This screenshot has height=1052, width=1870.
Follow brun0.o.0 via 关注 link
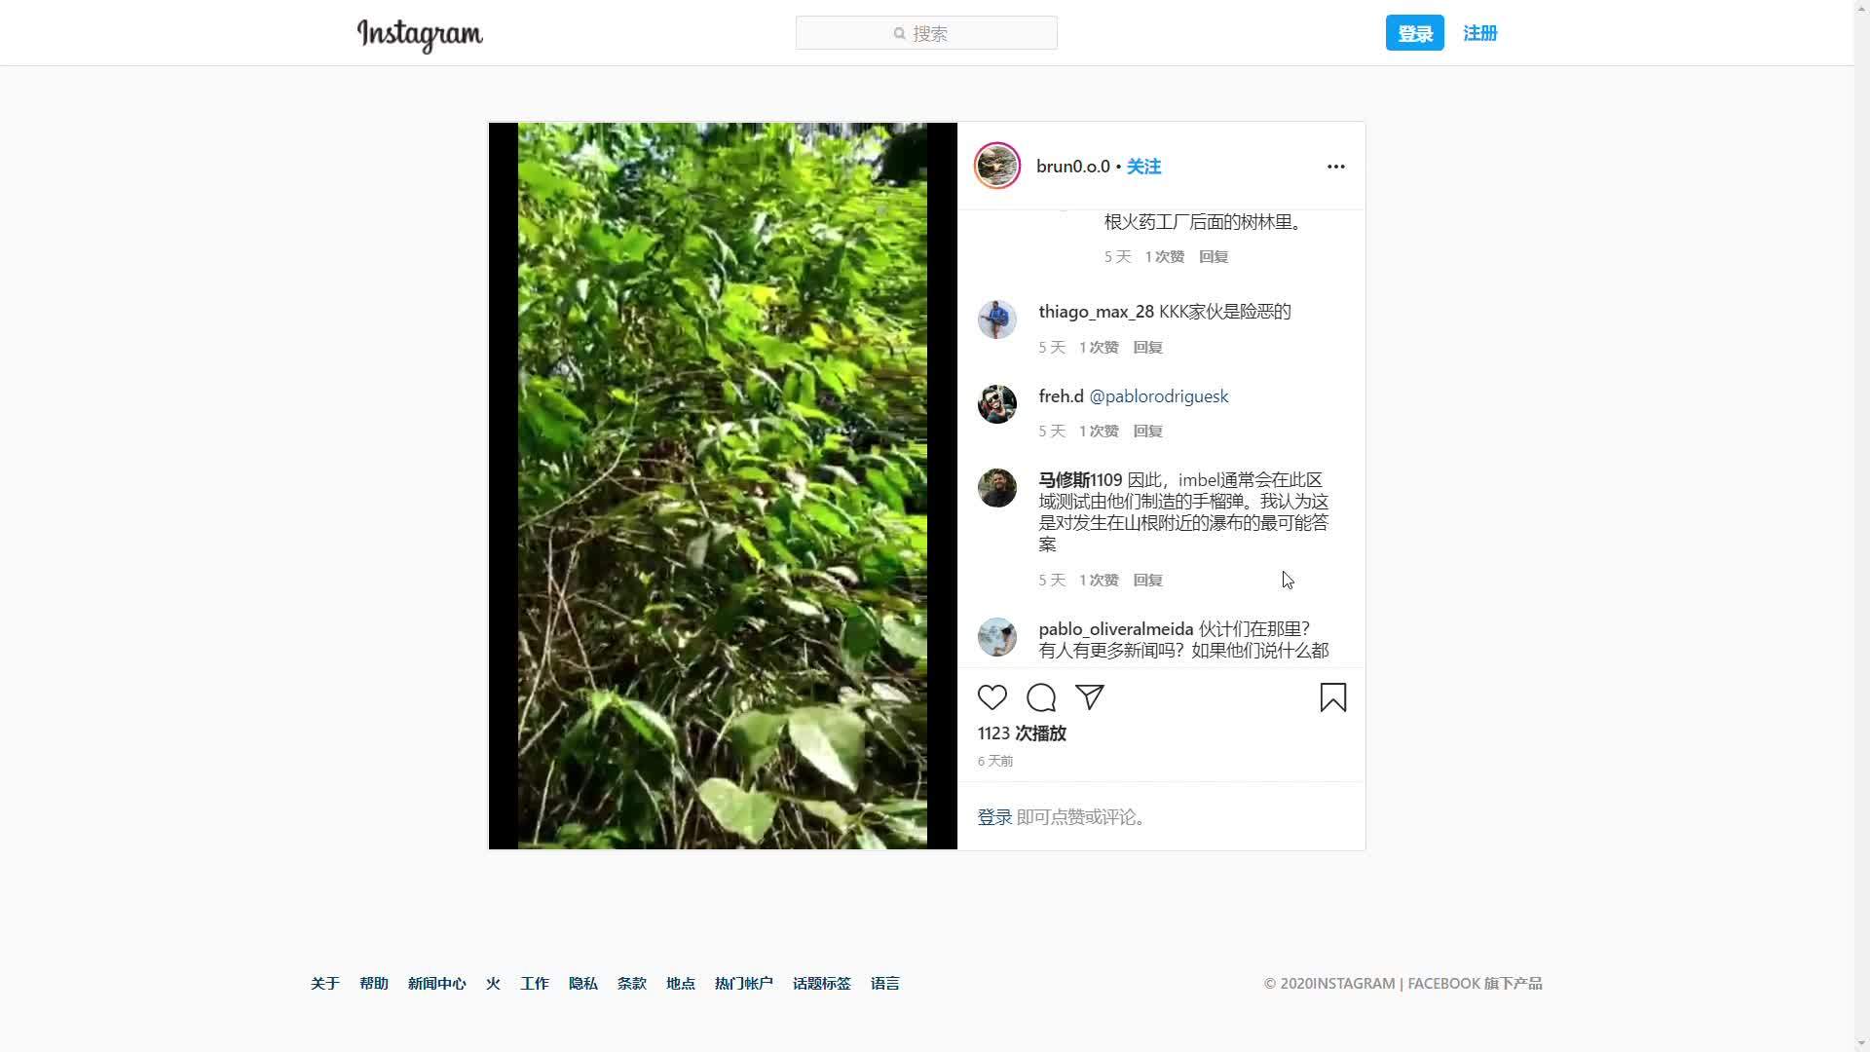(1143, 167)
